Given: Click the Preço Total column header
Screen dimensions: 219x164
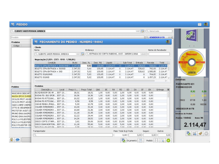Looking at the screenshot, I should pyautogui.click(x=87, y=89).
